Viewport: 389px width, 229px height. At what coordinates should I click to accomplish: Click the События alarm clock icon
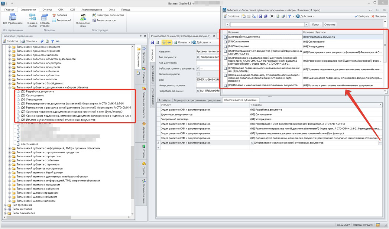[54, 15]
